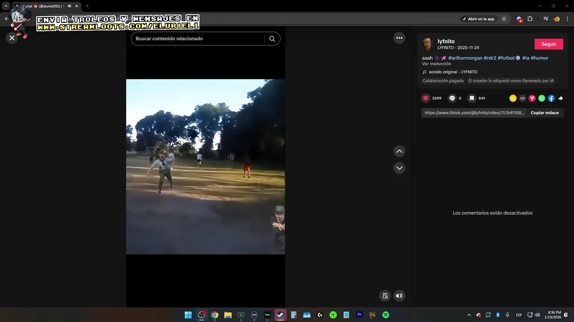Open more share options arrow
Image resolution: width=574 pixels, height=322 pixels.
tap(561, 98)
